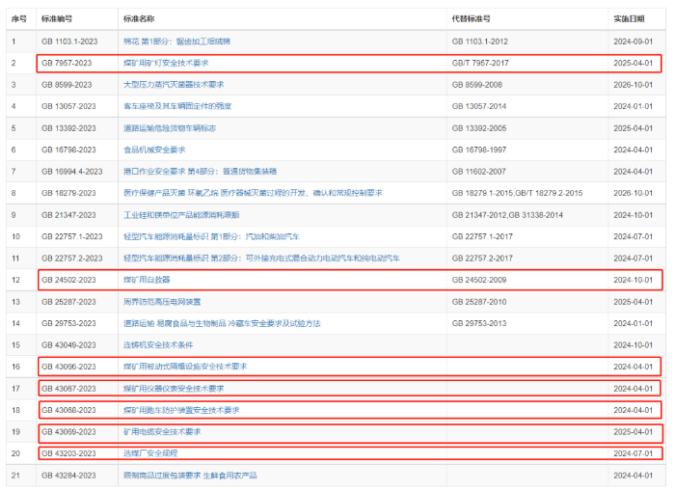Open 大型压力蒸汽灭菌器技术要求 link
Image resolution: width=675 pixels, height=491 pixels.
pyautogui.click(x=174, y=85)
